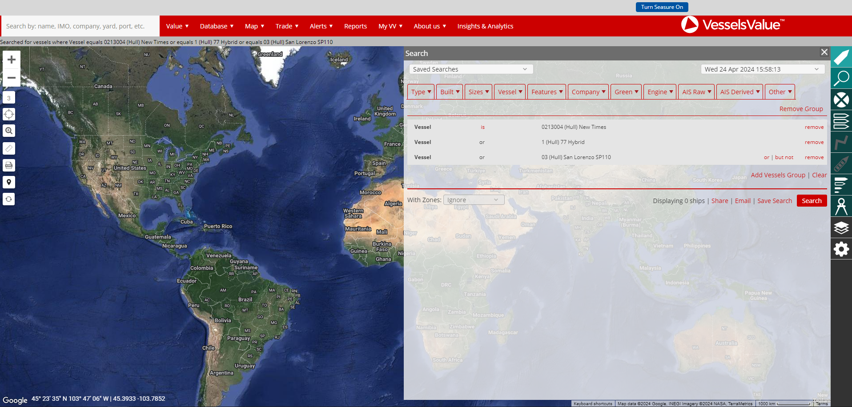
Task: Open the Trade menu
Action: (287, 26)
